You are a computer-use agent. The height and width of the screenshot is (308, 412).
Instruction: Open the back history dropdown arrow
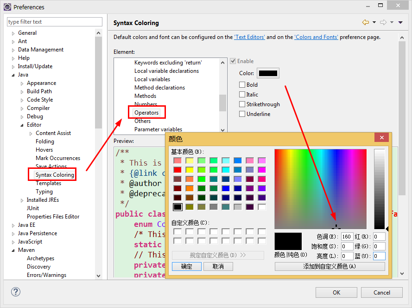click(374, 22)
